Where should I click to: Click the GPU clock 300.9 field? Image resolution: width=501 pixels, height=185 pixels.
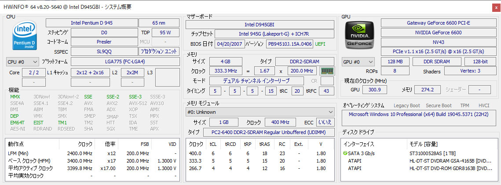[x=374, y=90]
